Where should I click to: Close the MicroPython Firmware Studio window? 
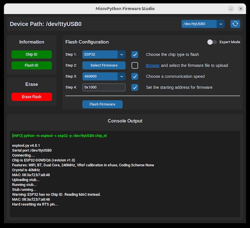241,9
